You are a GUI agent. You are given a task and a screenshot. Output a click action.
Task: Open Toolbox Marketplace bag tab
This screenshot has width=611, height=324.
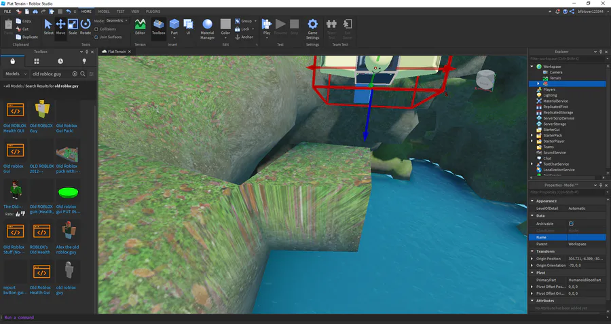point(12,61)
